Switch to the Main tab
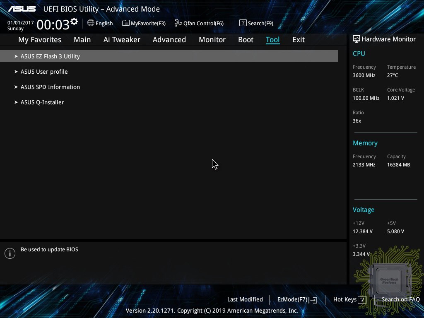This screenshot has height=318, width=424. [x=82, y=40]
